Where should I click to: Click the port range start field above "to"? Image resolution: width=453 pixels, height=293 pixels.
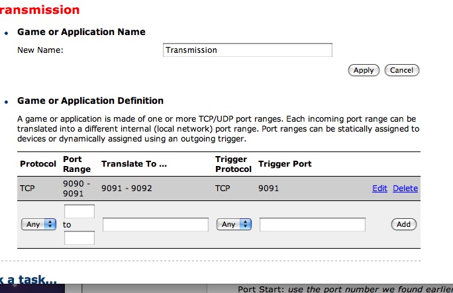(79, 212)
